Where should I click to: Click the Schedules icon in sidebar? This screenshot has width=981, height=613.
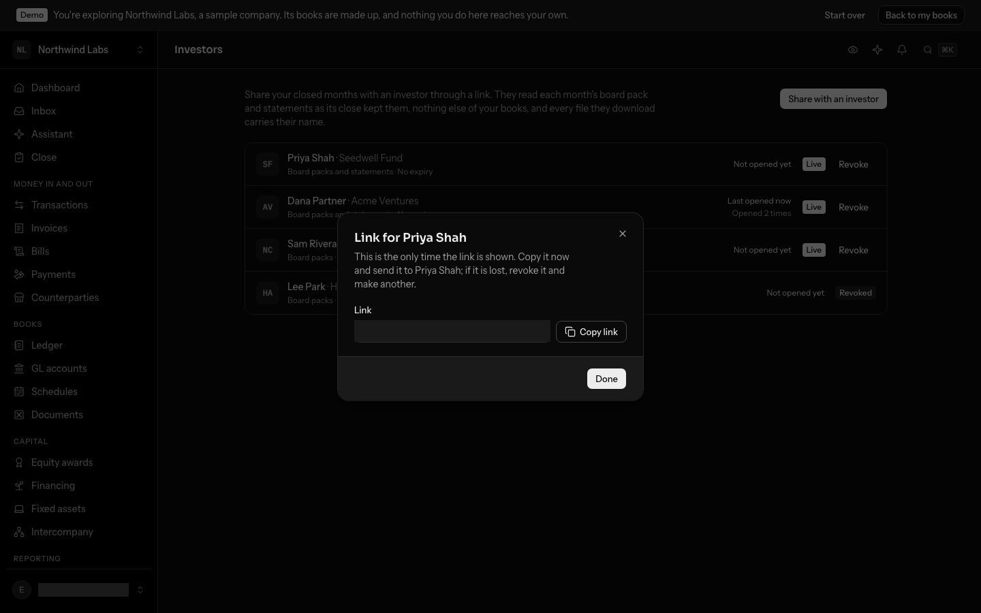point(19,392)
